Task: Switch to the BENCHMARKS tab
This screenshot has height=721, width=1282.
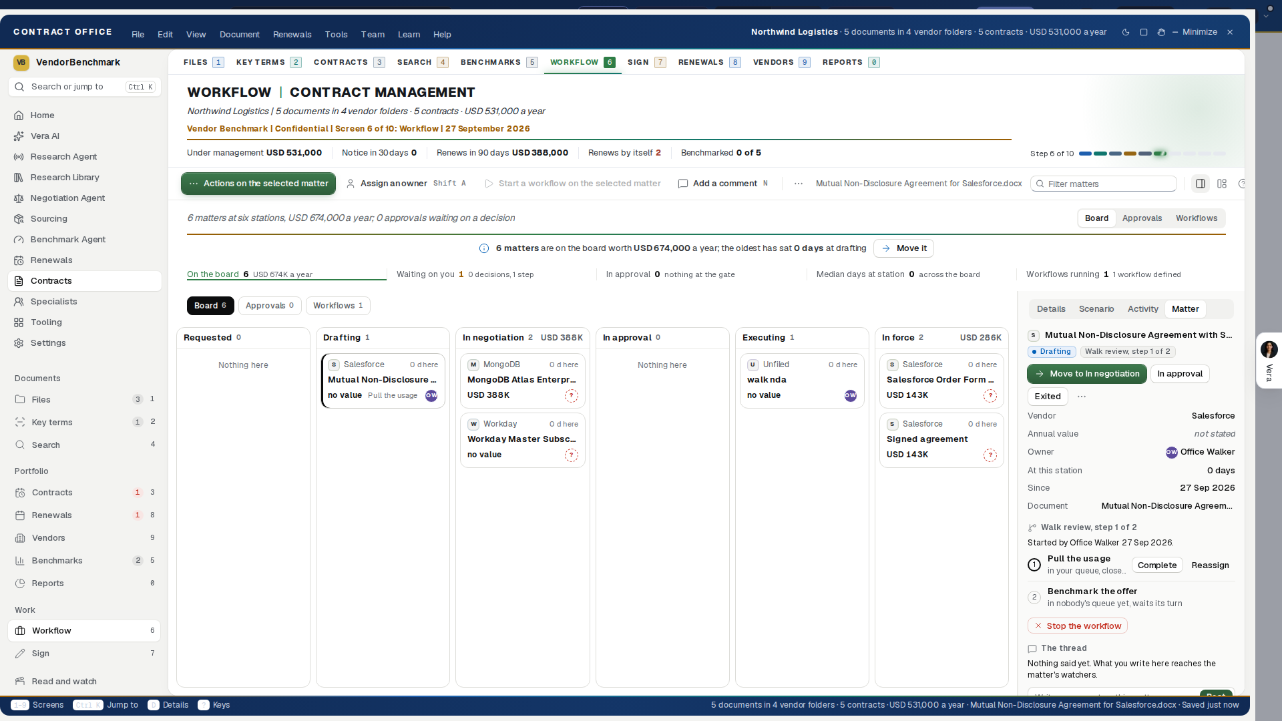Action: click(498, 62)
